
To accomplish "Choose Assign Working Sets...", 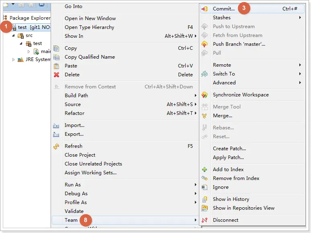I will (x=125, y=173).
